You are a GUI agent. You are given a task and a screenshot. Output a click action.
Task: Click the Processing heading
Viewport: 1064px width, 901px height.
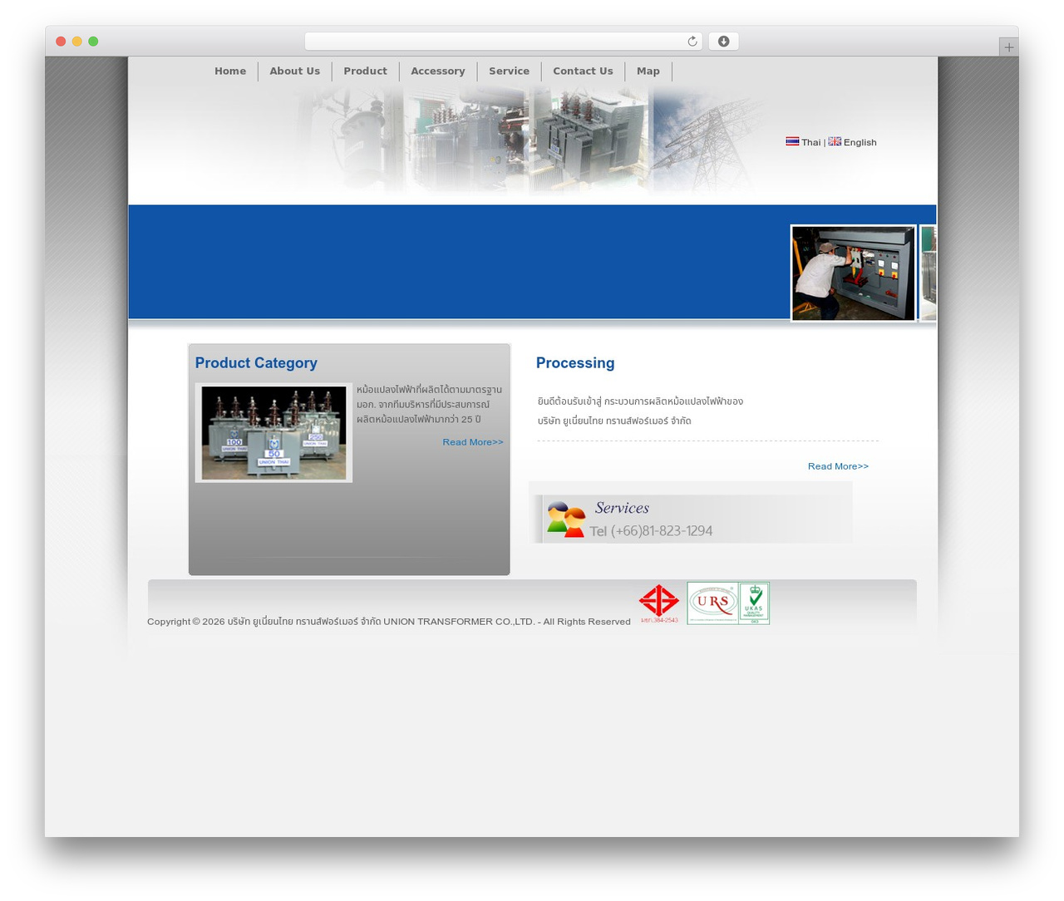(575, 363)
